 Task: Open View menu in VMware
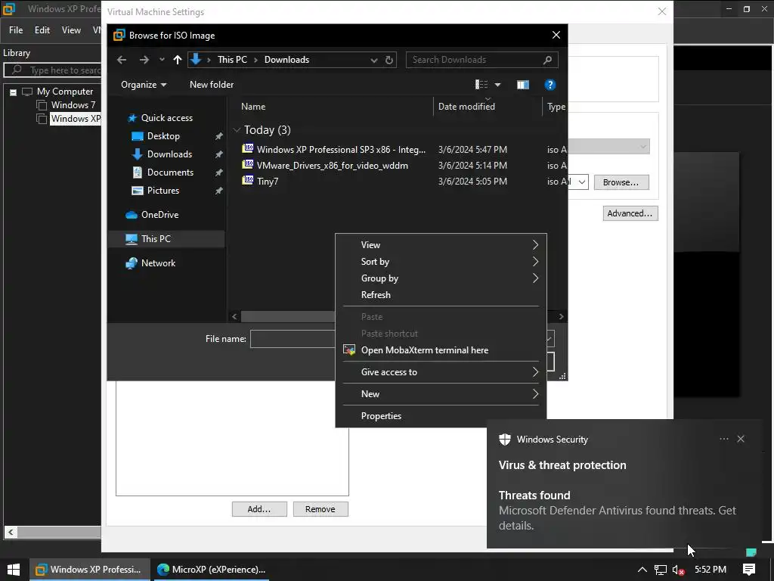71,30
